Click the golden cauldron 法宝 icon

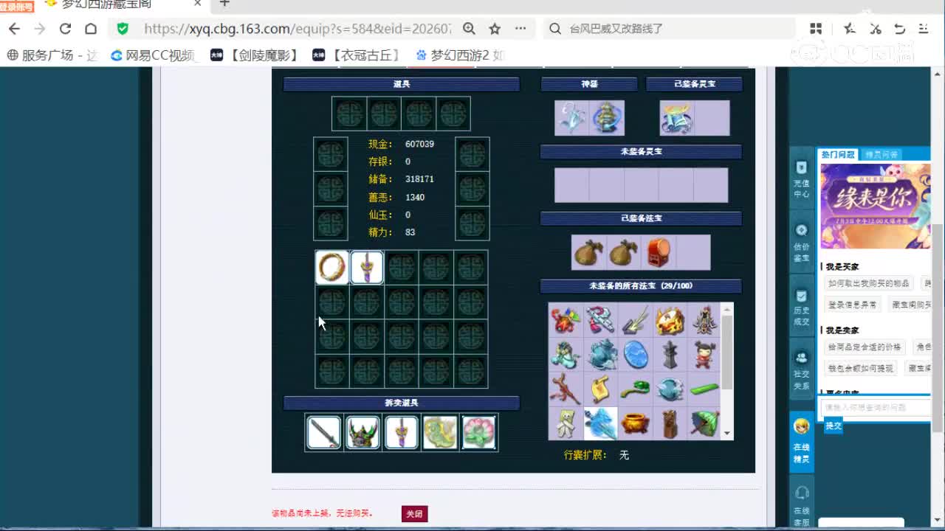636,423
